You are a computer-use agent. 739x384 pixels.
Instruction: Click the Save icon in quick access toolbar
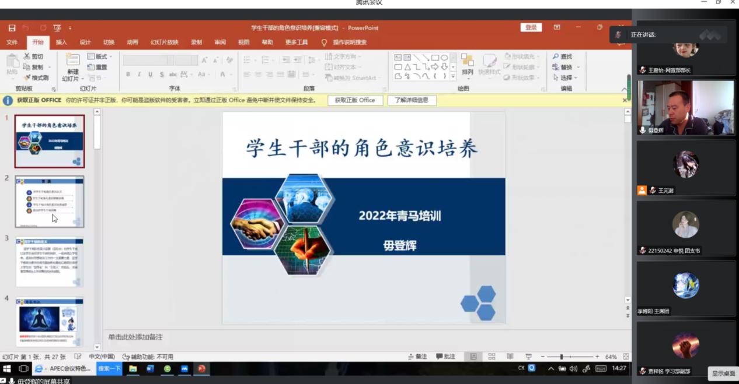(12, 28)
